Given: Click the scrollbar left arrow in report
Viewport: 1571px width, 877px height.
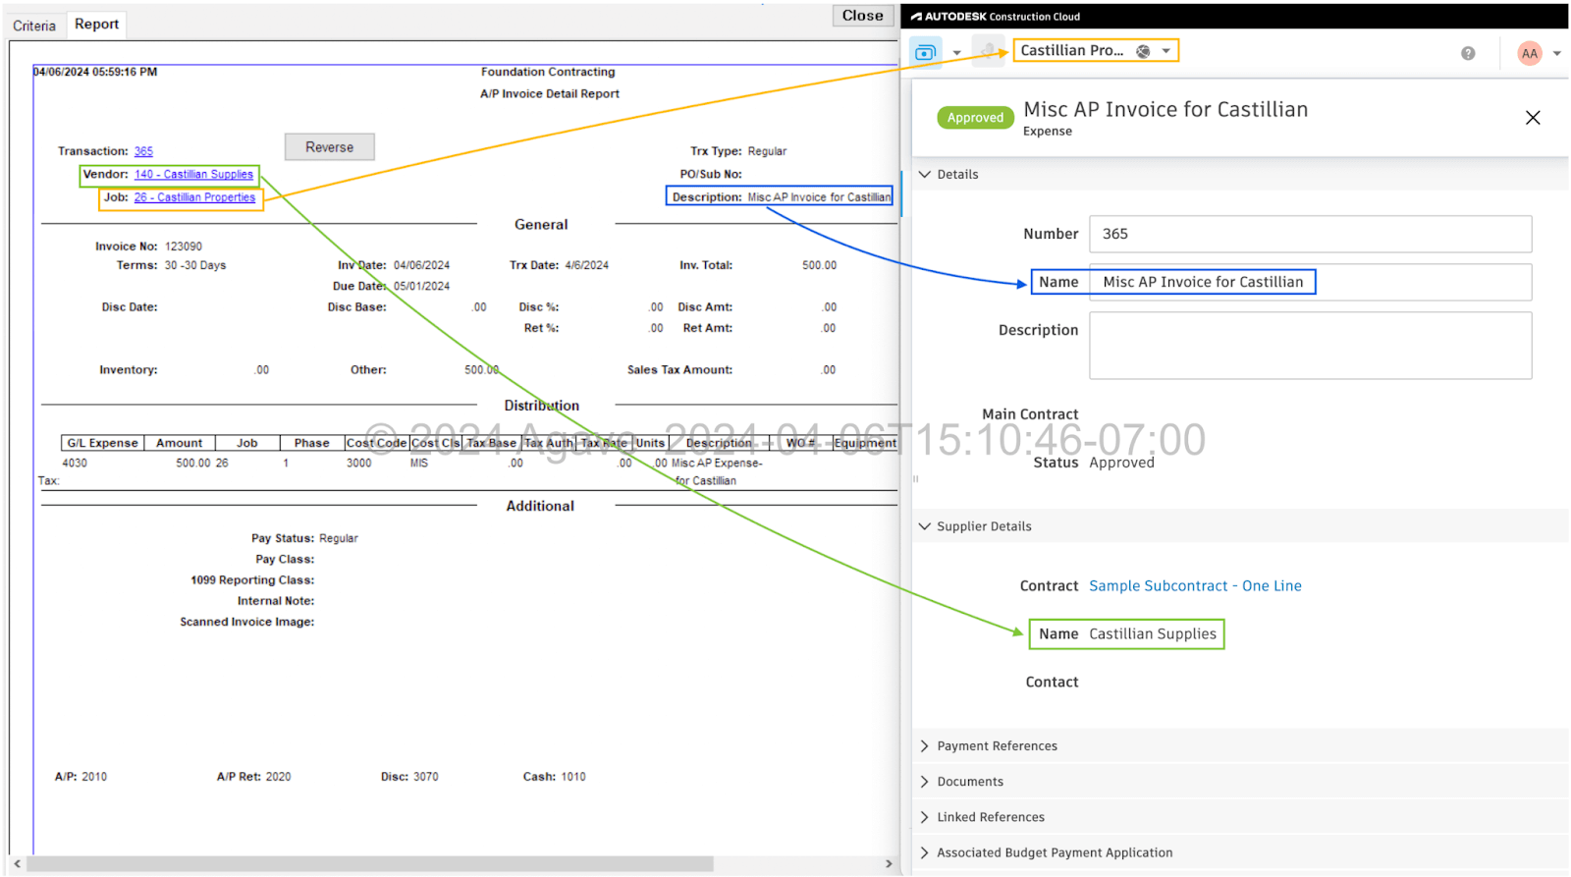Looking at the screenshot, I should point(17,864).
